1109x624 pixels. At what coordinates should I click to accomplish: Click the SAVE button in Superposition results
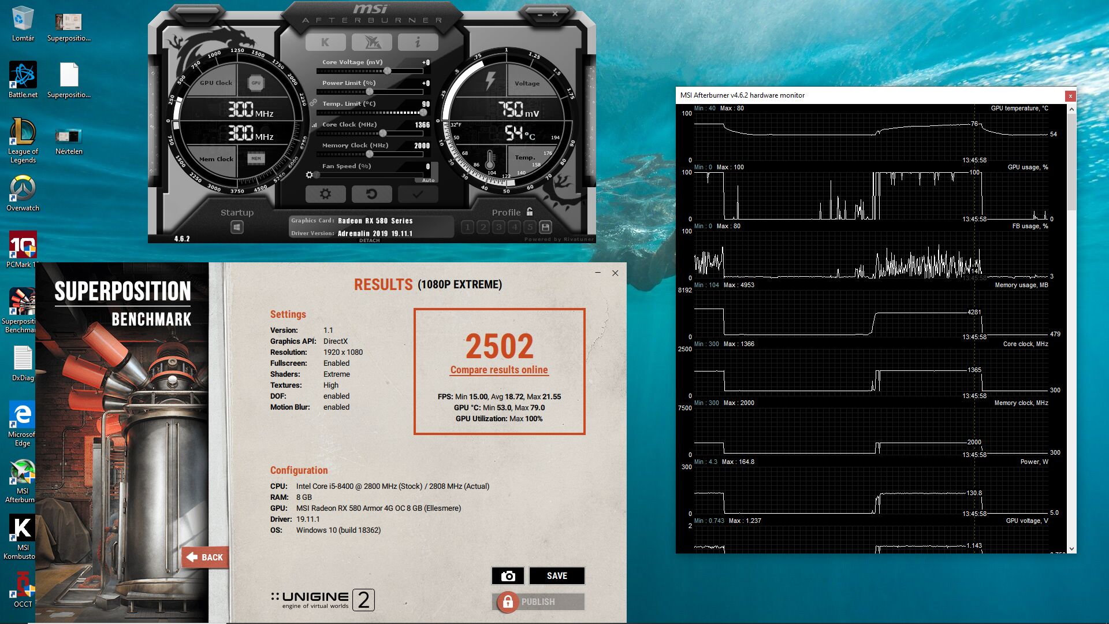[x=557, y=575]
